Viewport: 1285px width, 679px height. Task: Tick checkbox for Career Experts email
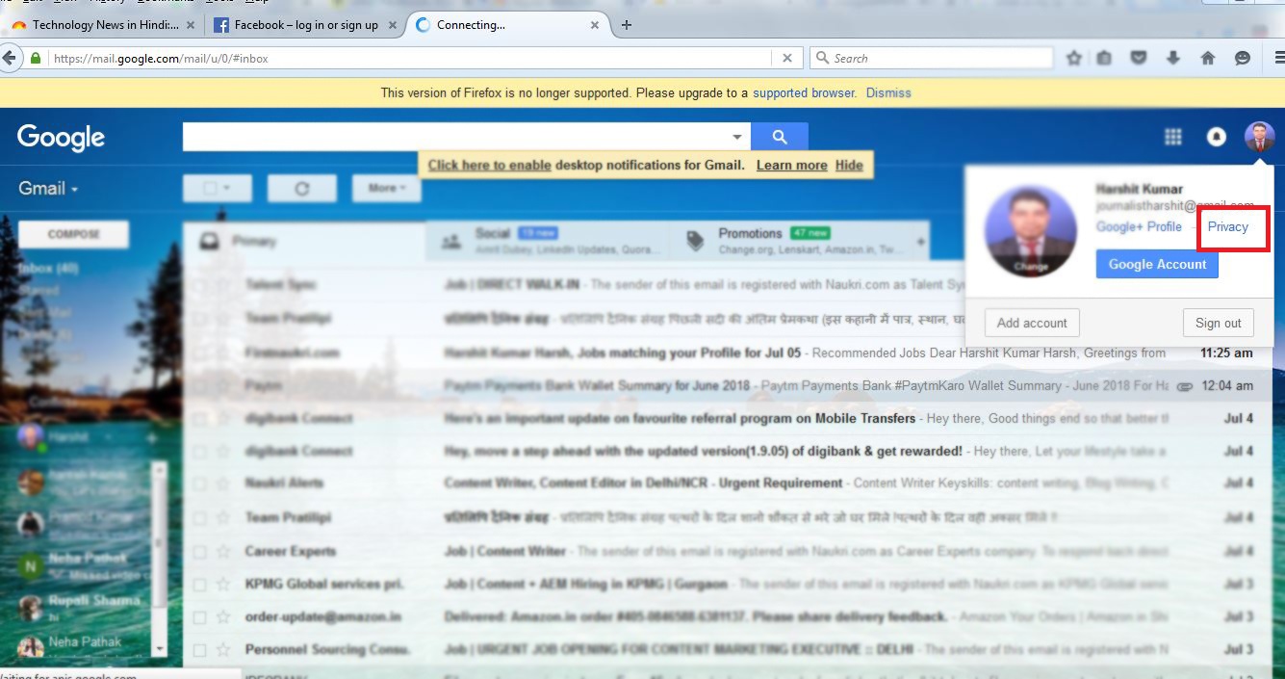(x=198, y=552)
